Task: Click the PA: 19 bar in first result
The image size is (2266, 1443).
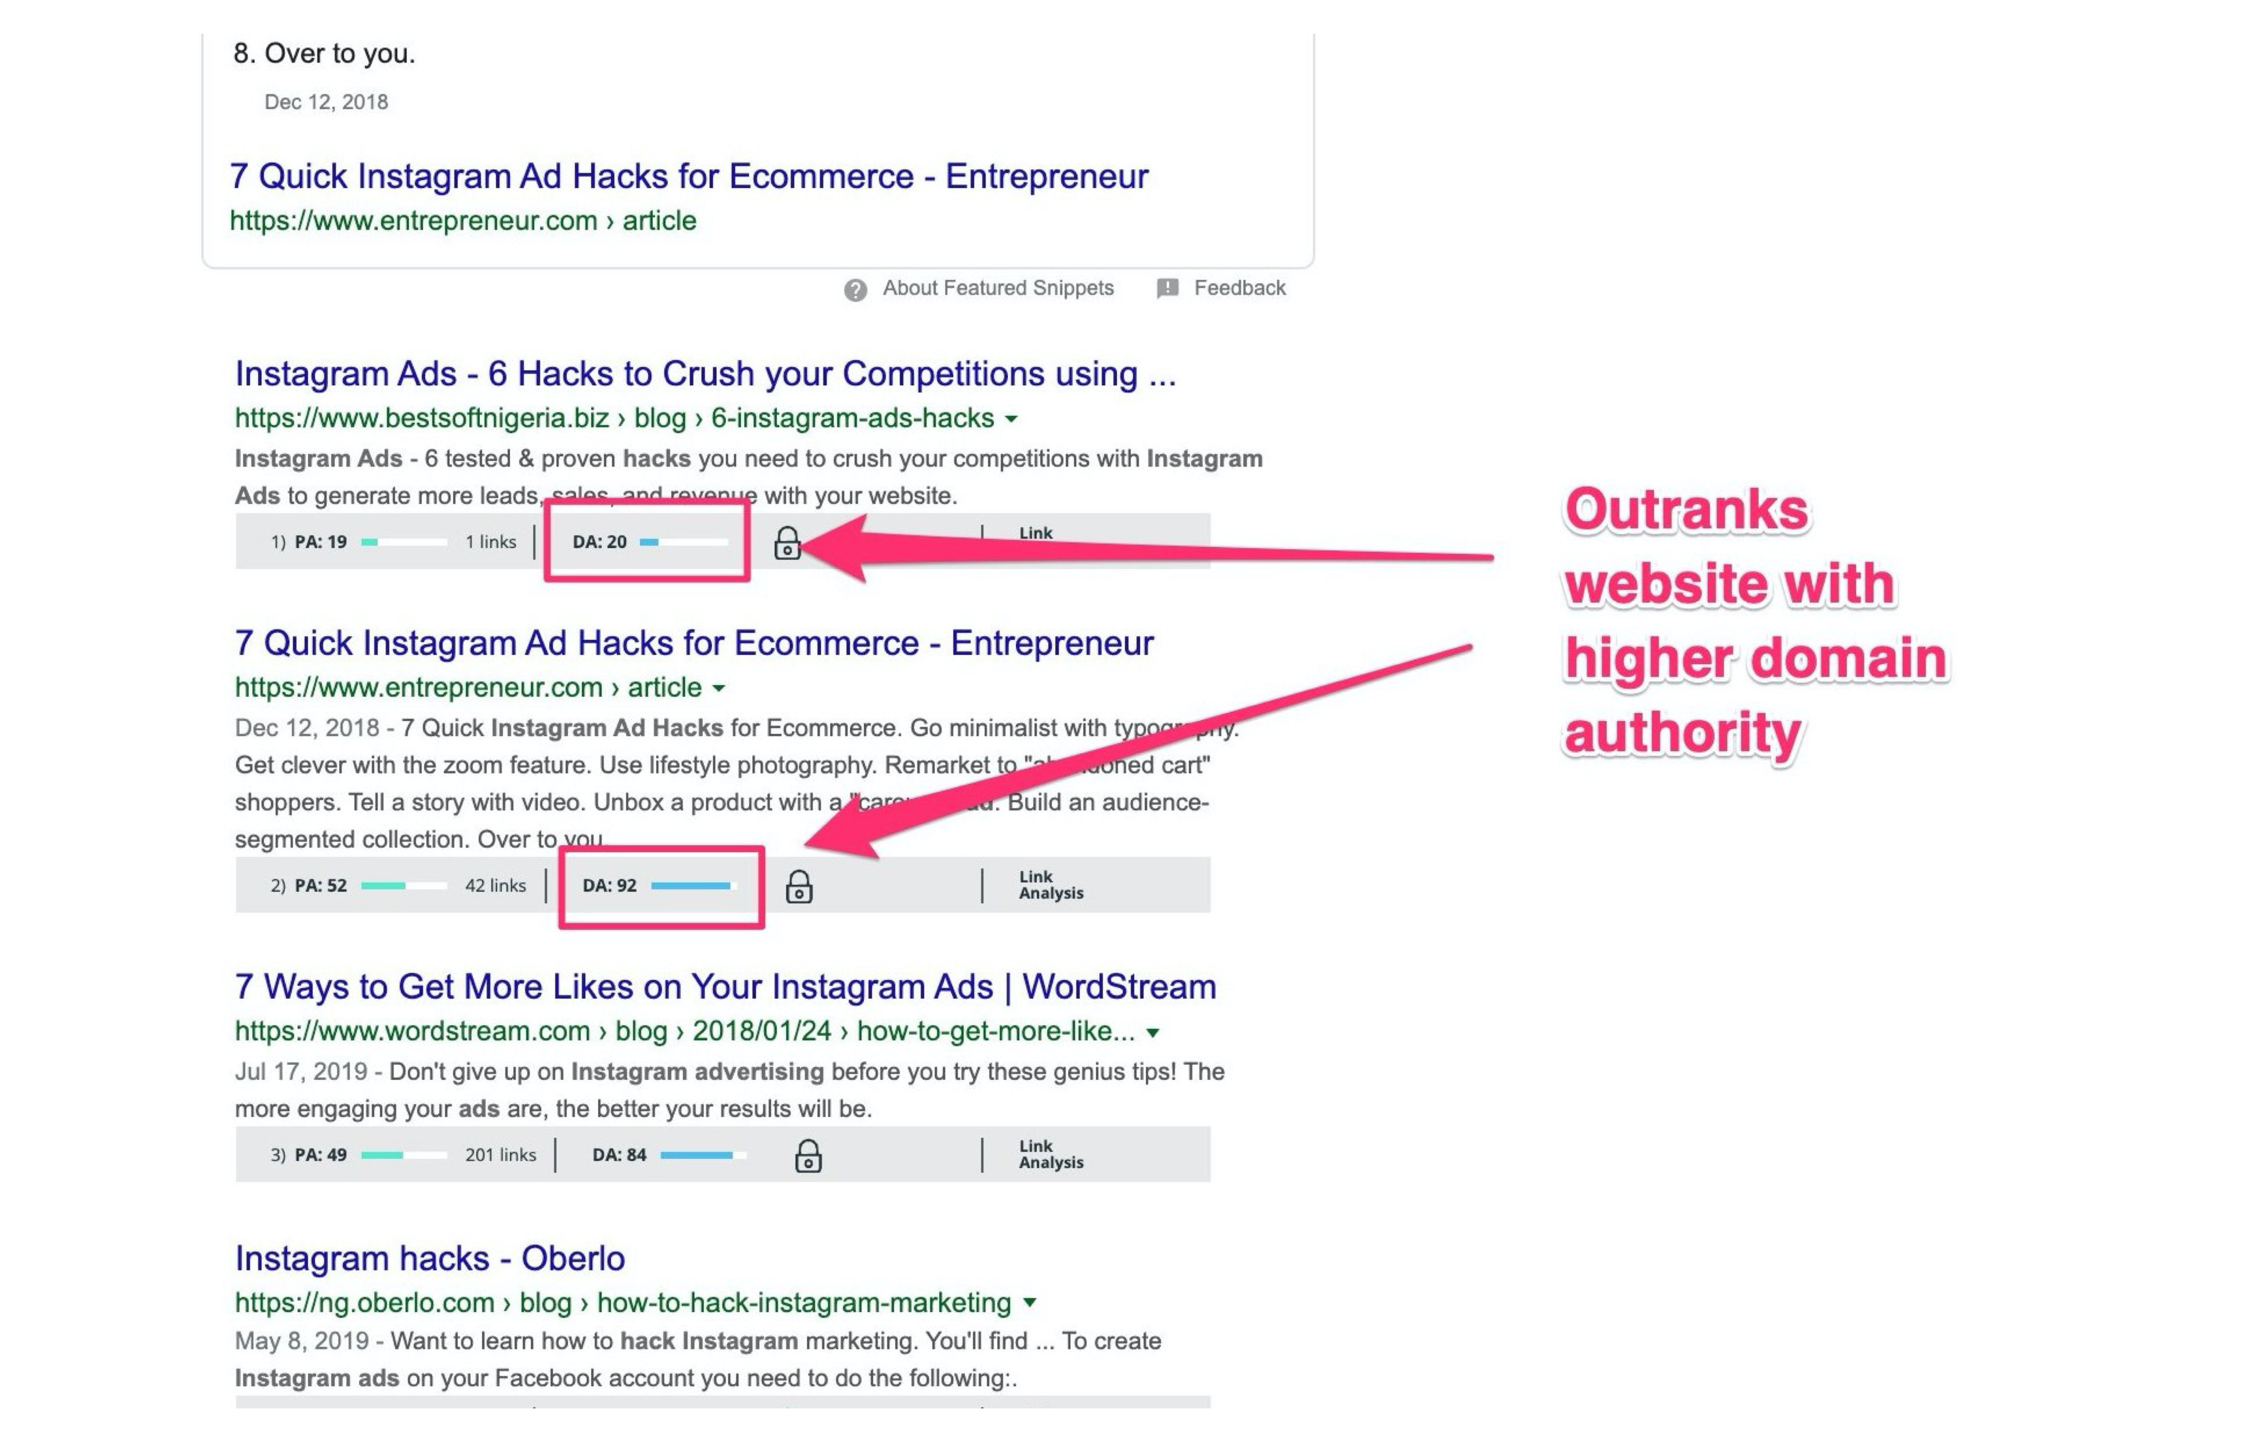Action: (404, 542)
